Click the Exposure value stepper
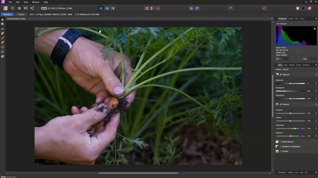Image resolution: width=318 pixels, height=178 pixels. click(x=316, y=84)
